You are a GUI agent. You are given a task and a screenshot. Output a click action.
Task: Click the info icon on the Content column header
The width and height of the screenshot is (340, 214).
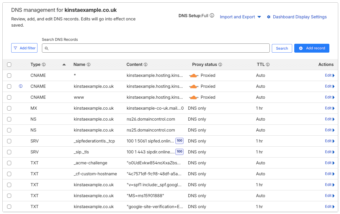click(145, 64)
